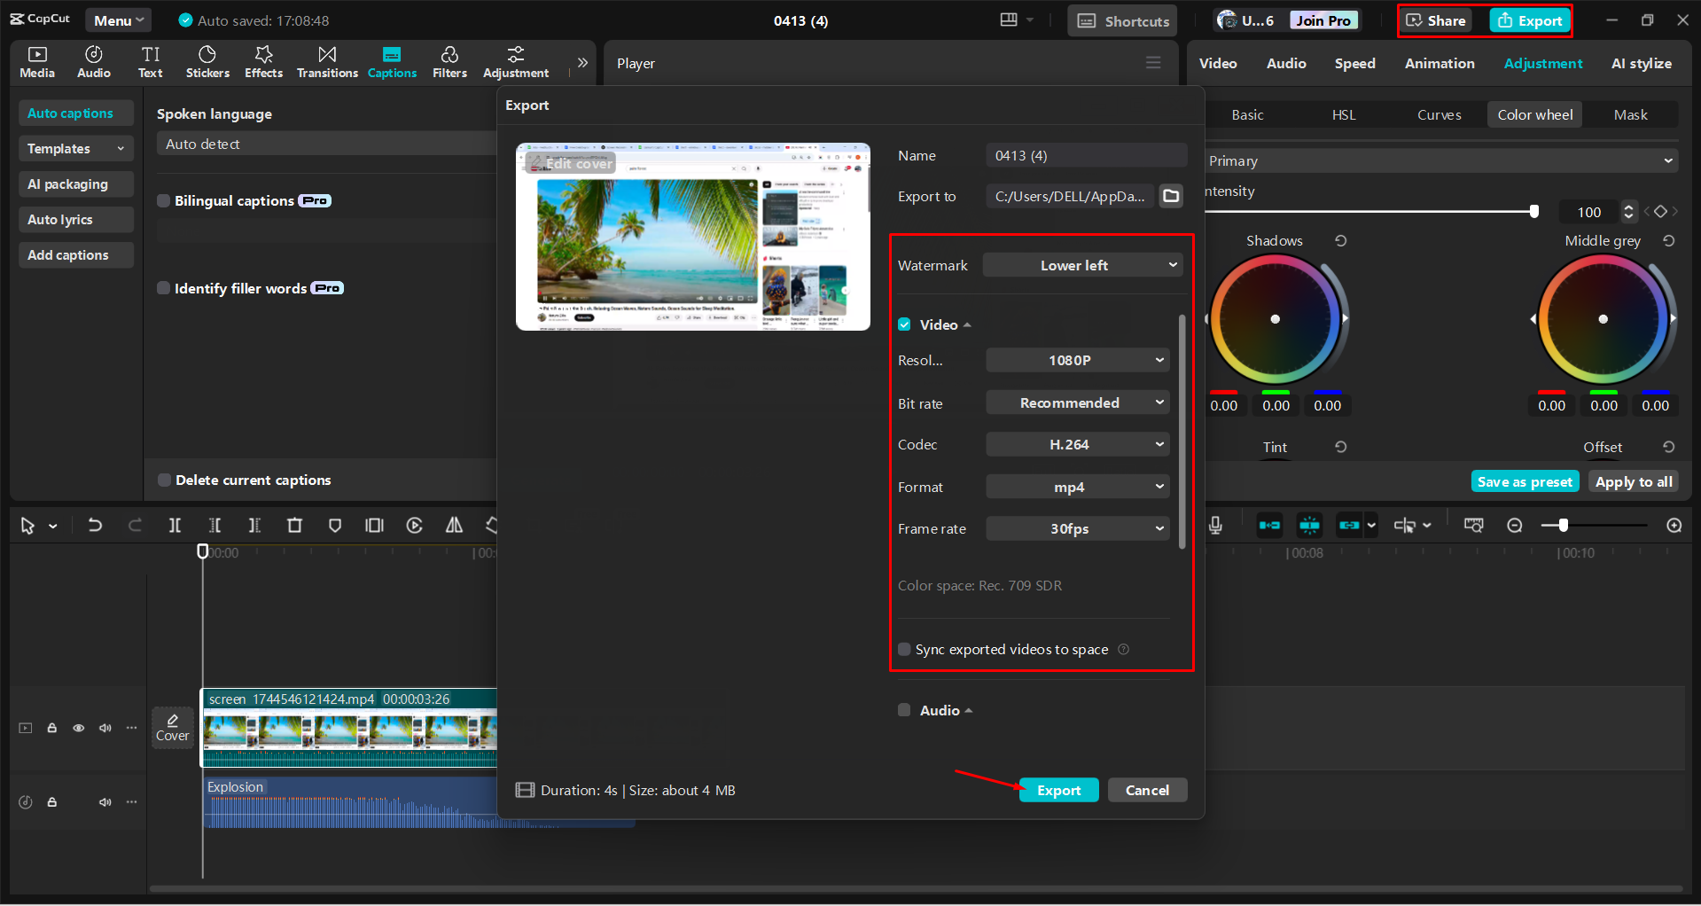Viewport: 1701px width, 906px height.
Task: Click the mirror flip icon in toolbar
Action: click(x=454, y=526)
